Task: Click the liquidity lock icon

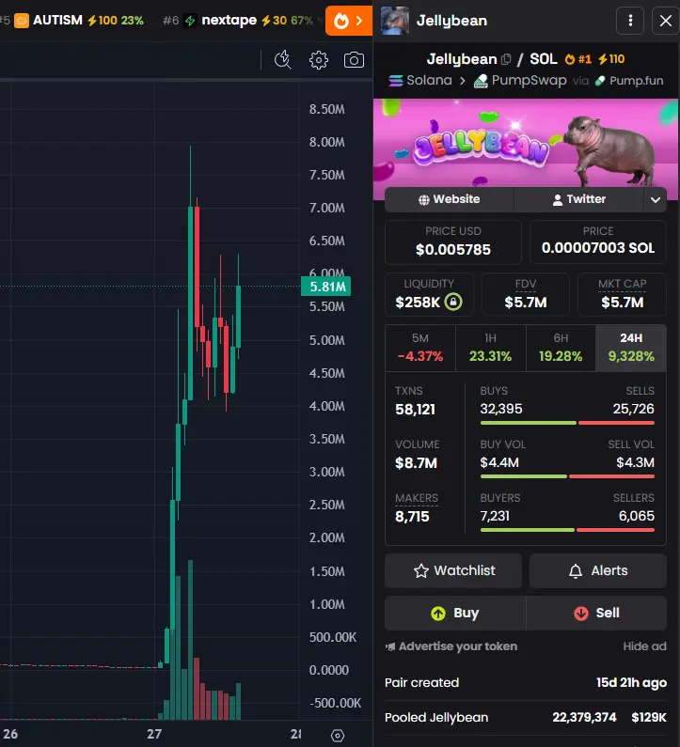Action: [x=453, y=302]
